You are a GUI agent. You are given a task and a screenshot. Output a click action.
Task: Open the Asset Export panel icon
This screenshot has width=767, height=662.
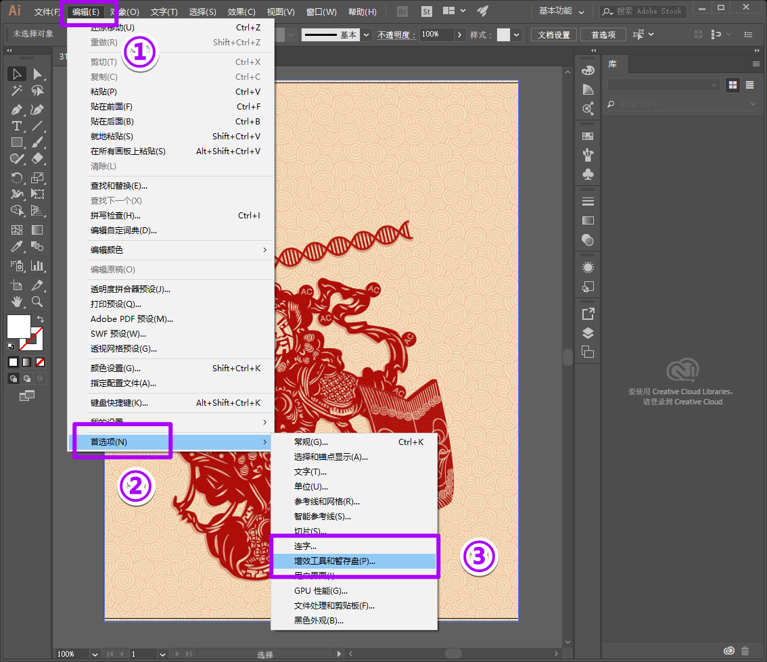pos(588,314)
